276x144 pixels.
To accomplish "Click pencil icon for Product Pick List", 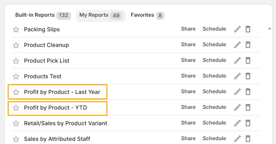I will [237, 61].
